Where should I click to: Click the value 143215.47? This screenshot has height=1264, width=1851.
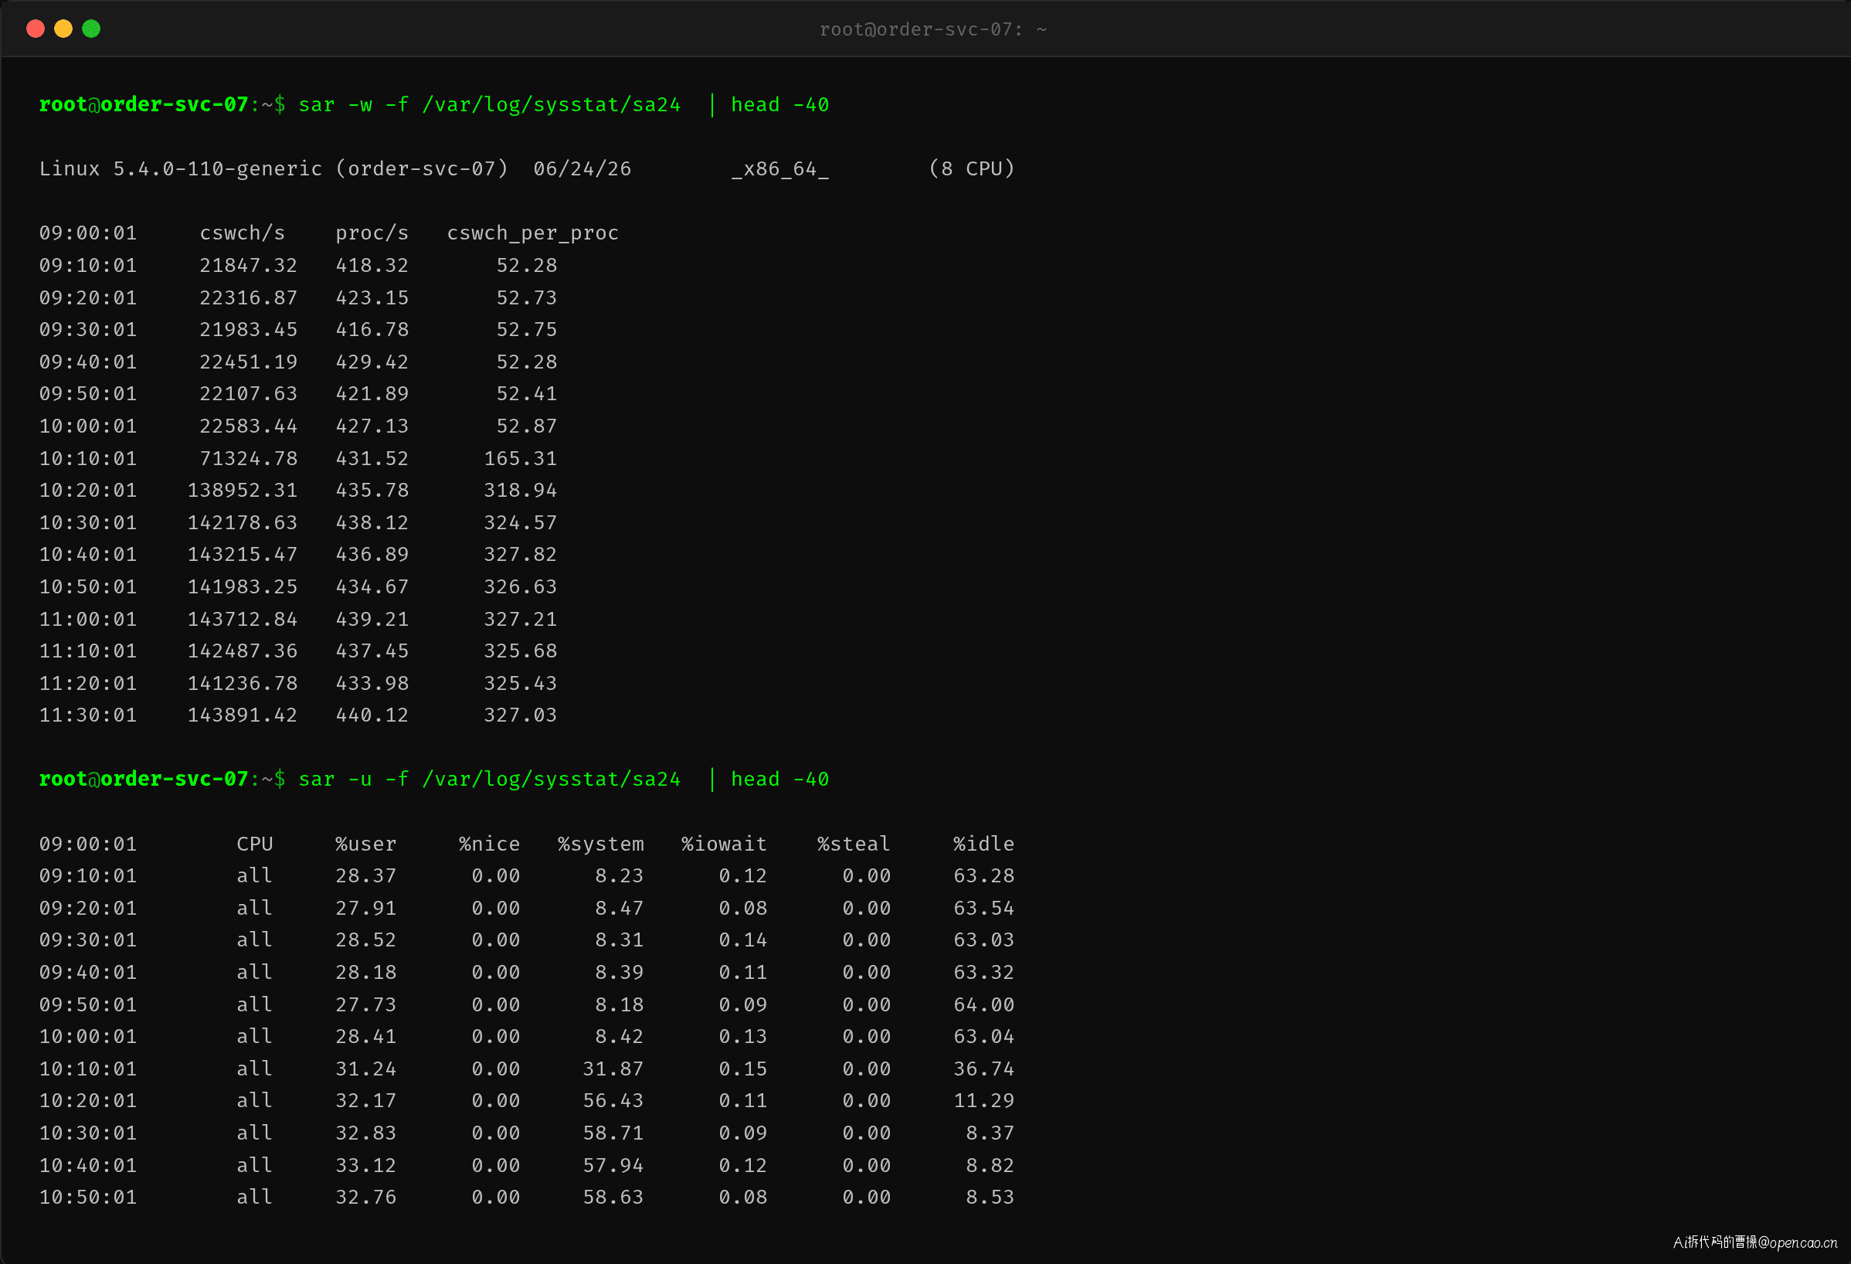tap(242, 554)
